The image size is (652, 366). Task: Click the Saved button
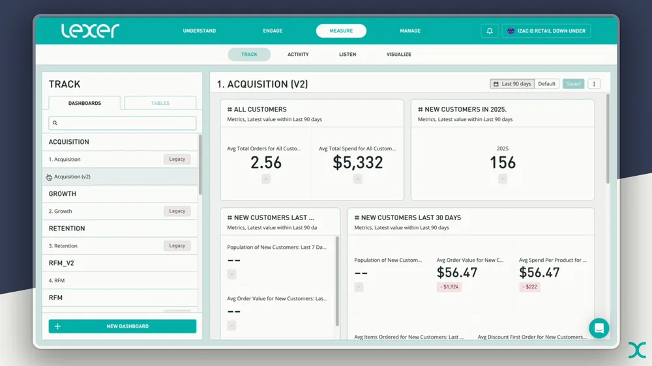pos(573,84)
